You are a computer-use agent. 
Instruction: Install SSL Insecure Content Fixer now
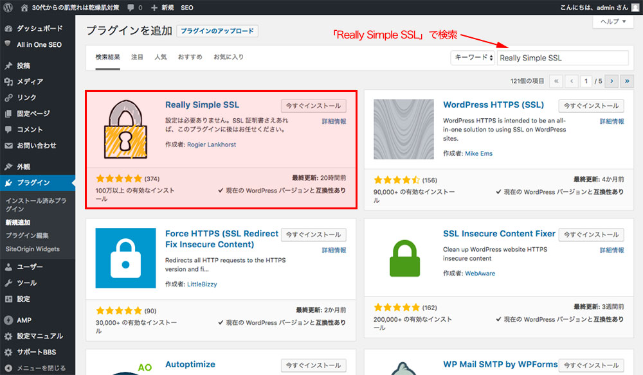tap(592, 234)
